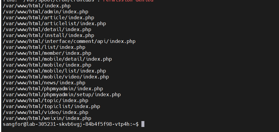This screenshot has width=279, height=132.
Task: Click the admin/index.php path line
Action: (45, 12)
